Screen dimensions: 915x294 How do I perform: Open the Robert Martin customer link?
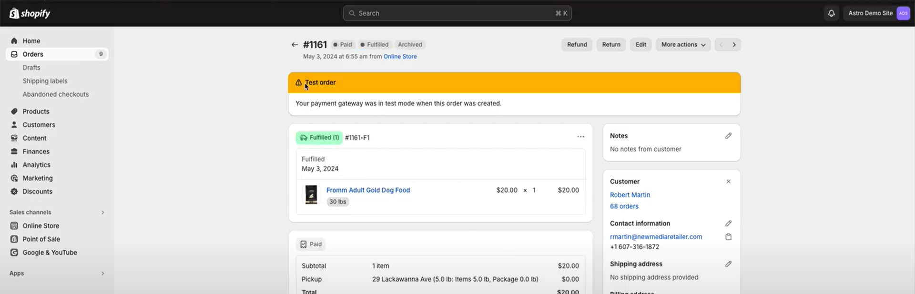point(630,195)
